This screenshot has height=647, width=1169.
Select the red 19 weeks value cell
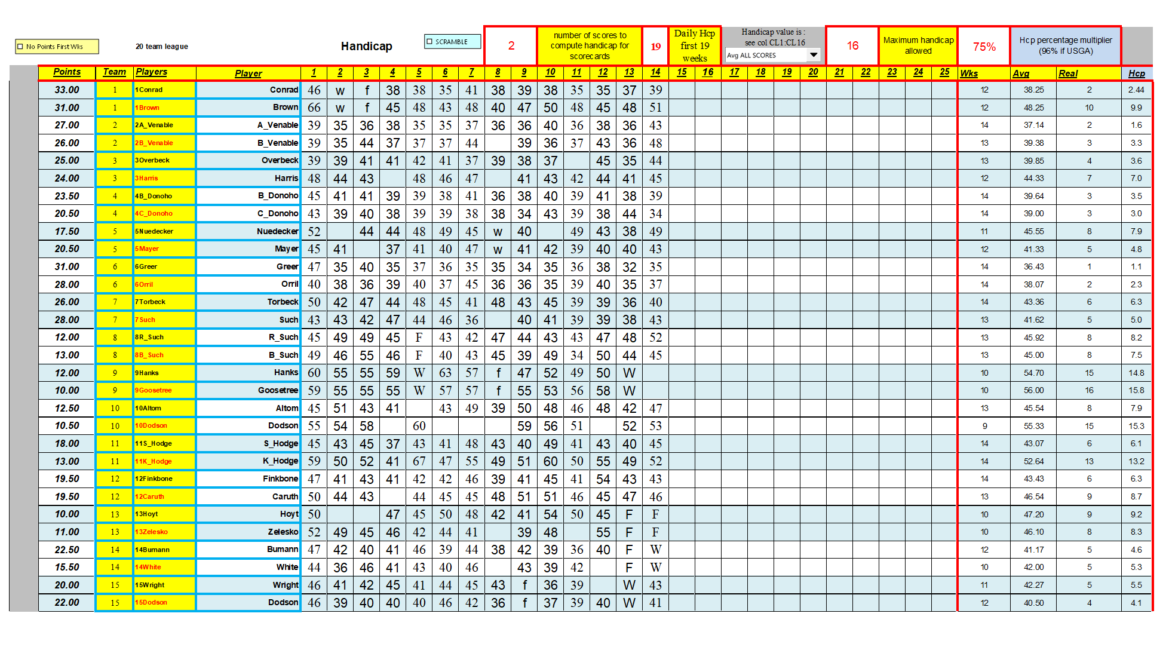coord(655,46)
